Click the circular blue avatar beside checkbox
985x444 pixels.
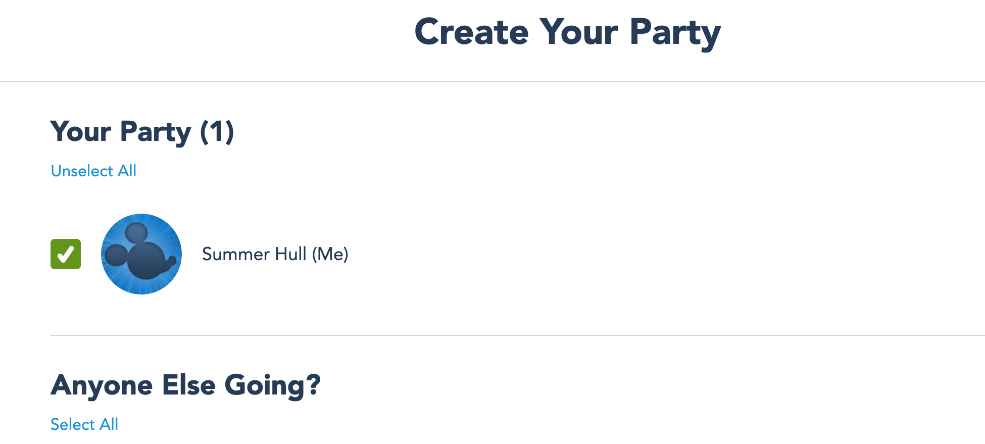point(141,254)
